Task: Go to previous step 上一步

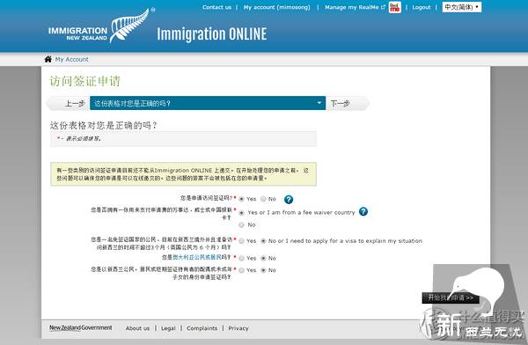Action: (x=75, y=104)
